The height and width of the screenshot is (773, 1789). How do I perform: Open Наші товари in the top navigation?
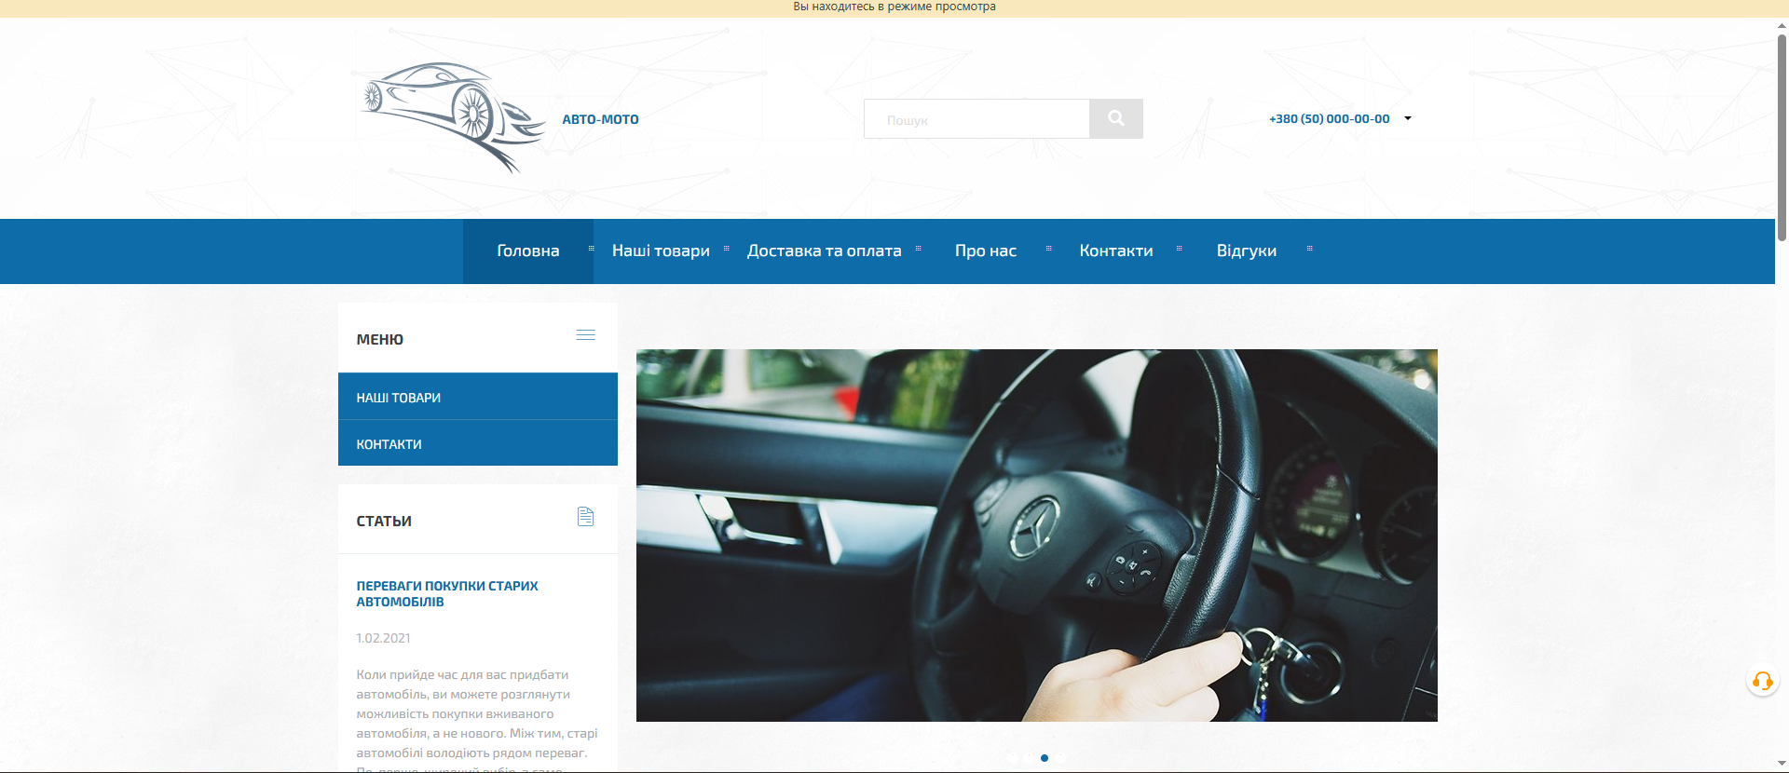[661, 251]
